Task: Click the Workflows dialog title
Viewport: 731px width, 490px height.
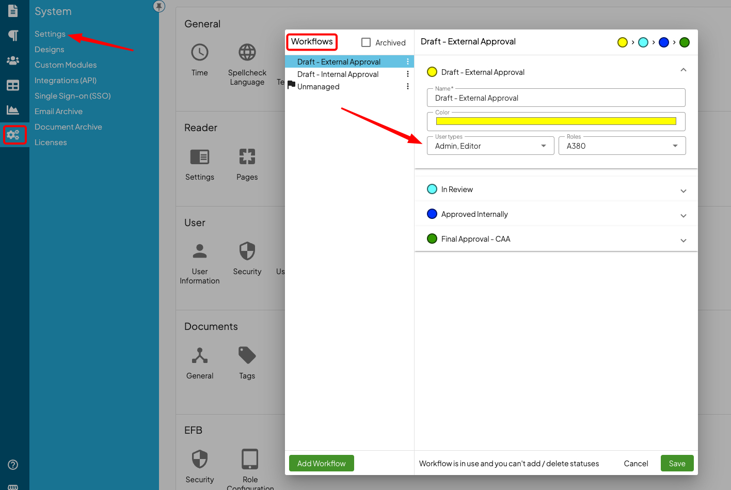Action: click(x=312, y=42)
